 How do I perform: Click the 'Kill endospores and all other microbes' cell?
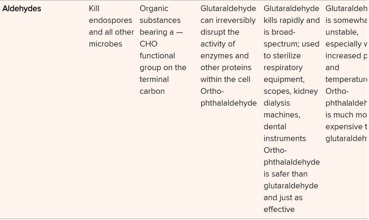[x=111, y=26]
